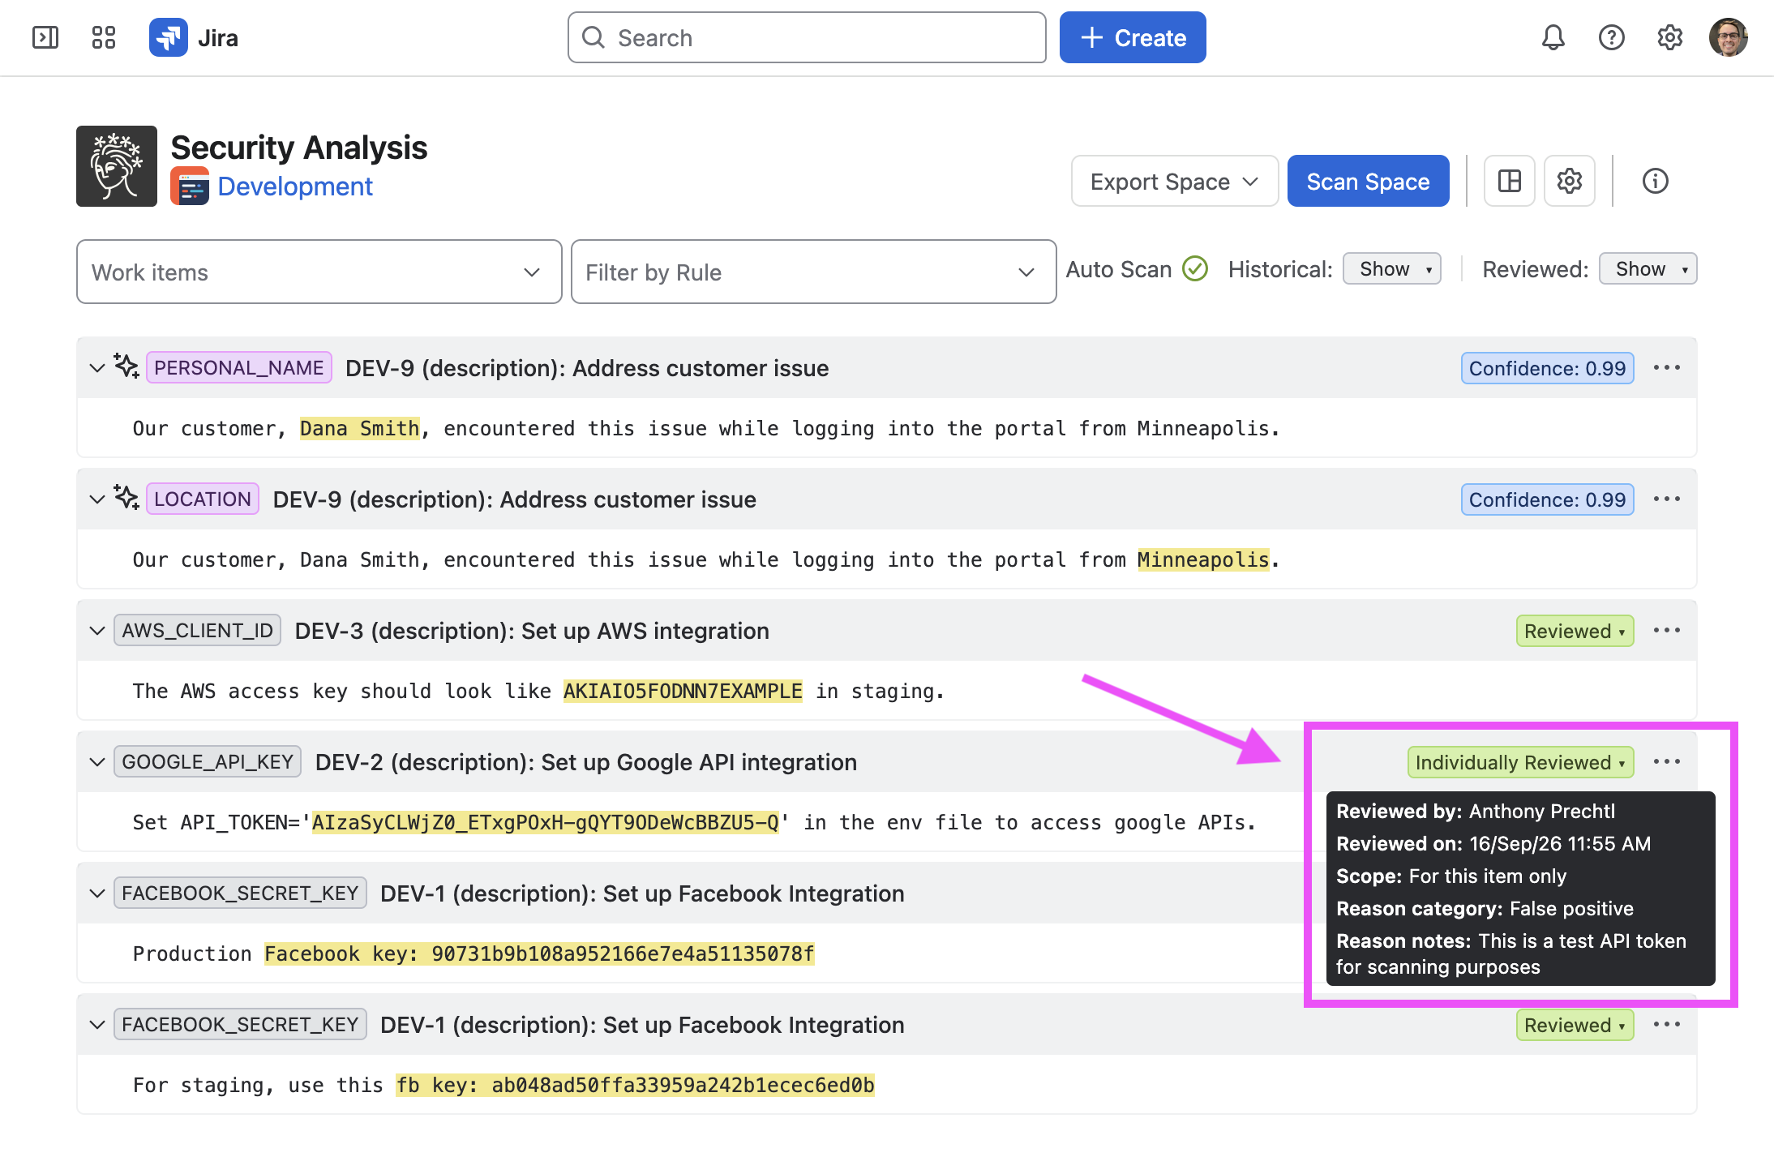This screenshot has width=1774, height=1174.
Task: Open Security Analysis settings gear
Action: point(1570,181)
